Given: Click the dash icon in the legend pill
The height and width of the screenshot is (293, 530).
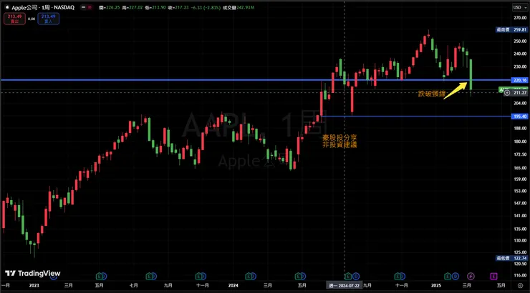Looking at the screenshot, I should [83, 7].
